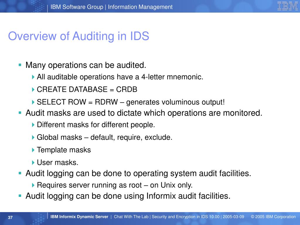The height and width of the screenshot is (225, 300).
Task: Click bullet "Audit logging can be done using Informix audit facilities."
Action: 128,196
